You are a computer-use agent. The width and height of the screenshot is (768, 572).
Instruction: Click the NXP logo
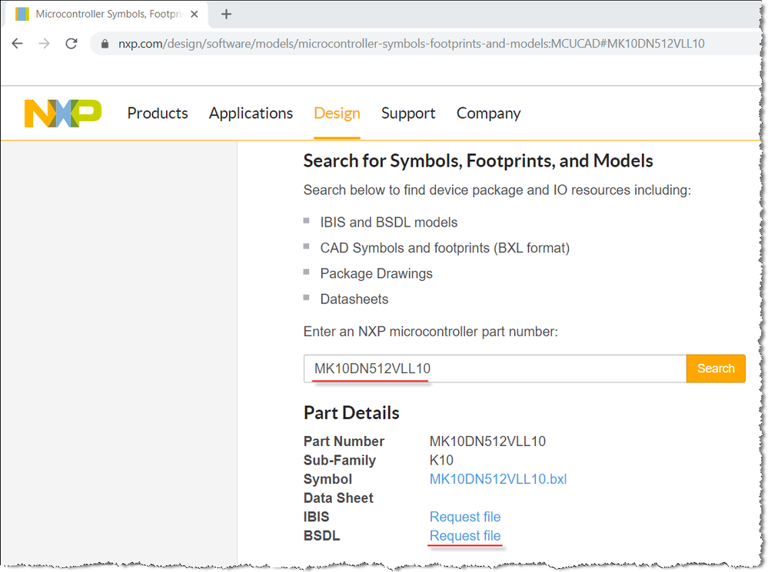(63, 113)
